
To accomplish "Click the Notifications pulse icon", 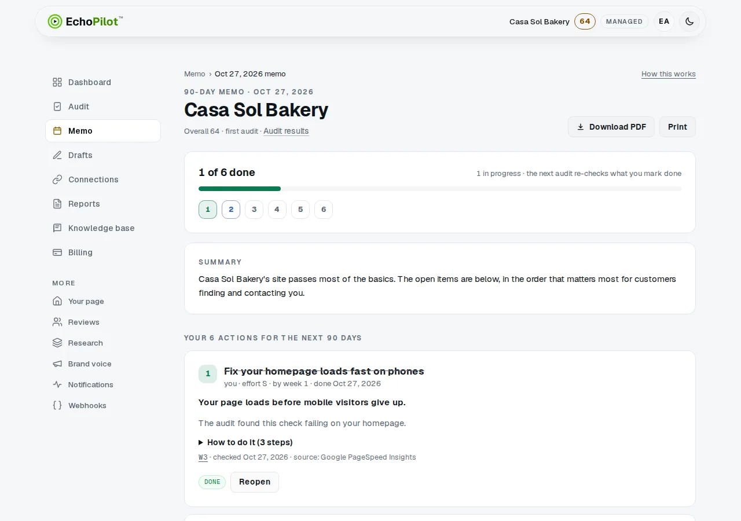I will point(57,384).
